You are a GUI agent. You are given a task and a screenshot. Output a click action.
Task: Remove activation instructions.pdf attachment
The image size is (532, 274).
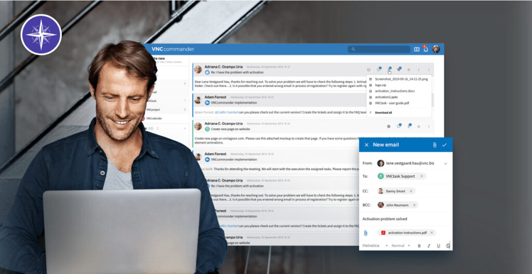point(432,233)
